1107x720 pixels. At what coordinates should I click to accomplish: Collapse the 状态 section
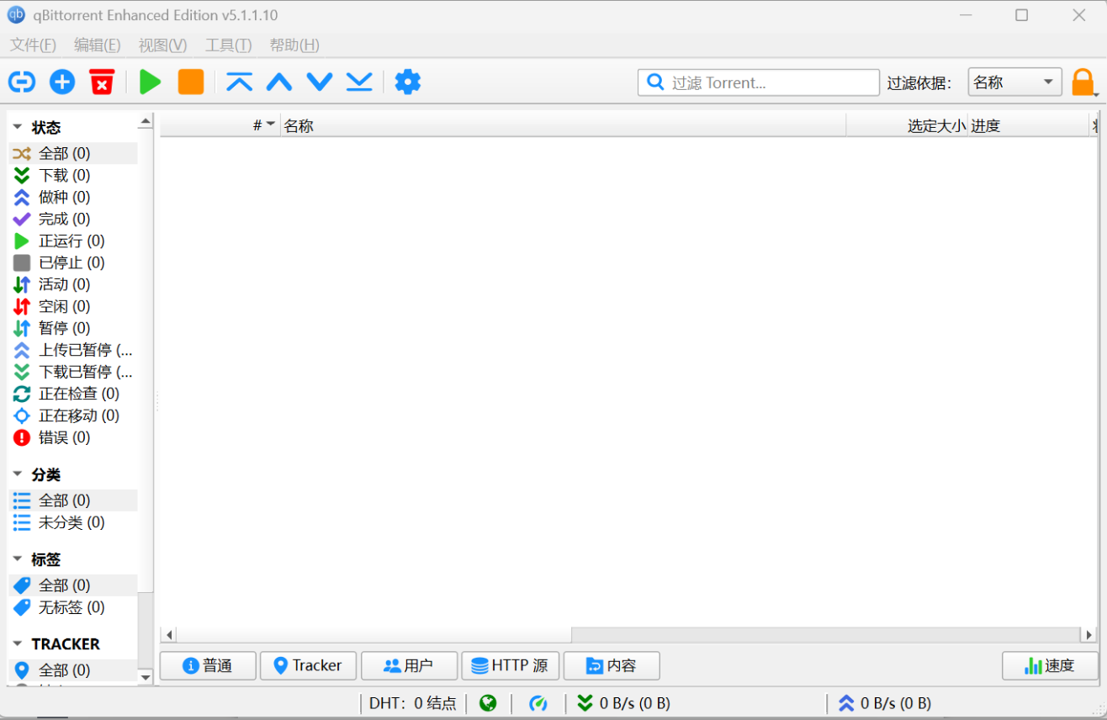click(18, 128)
